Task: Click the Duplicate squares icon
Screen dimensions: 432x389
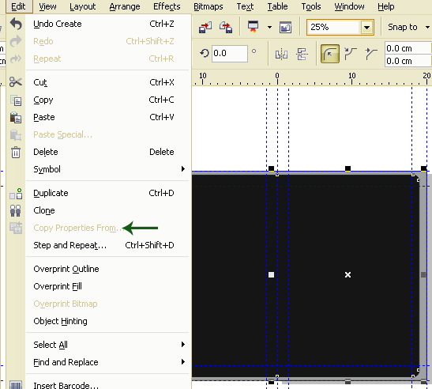Action: [x=16, y=194]
